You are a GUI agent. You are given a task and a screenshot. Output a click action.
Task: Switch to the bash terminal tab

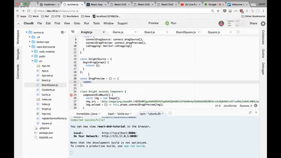click(119, 114)
